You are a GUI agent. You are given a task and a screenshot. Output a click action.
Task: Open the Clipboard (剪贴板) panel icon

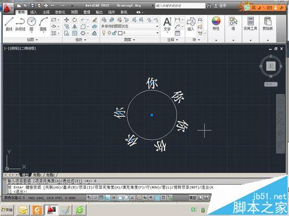268,24
